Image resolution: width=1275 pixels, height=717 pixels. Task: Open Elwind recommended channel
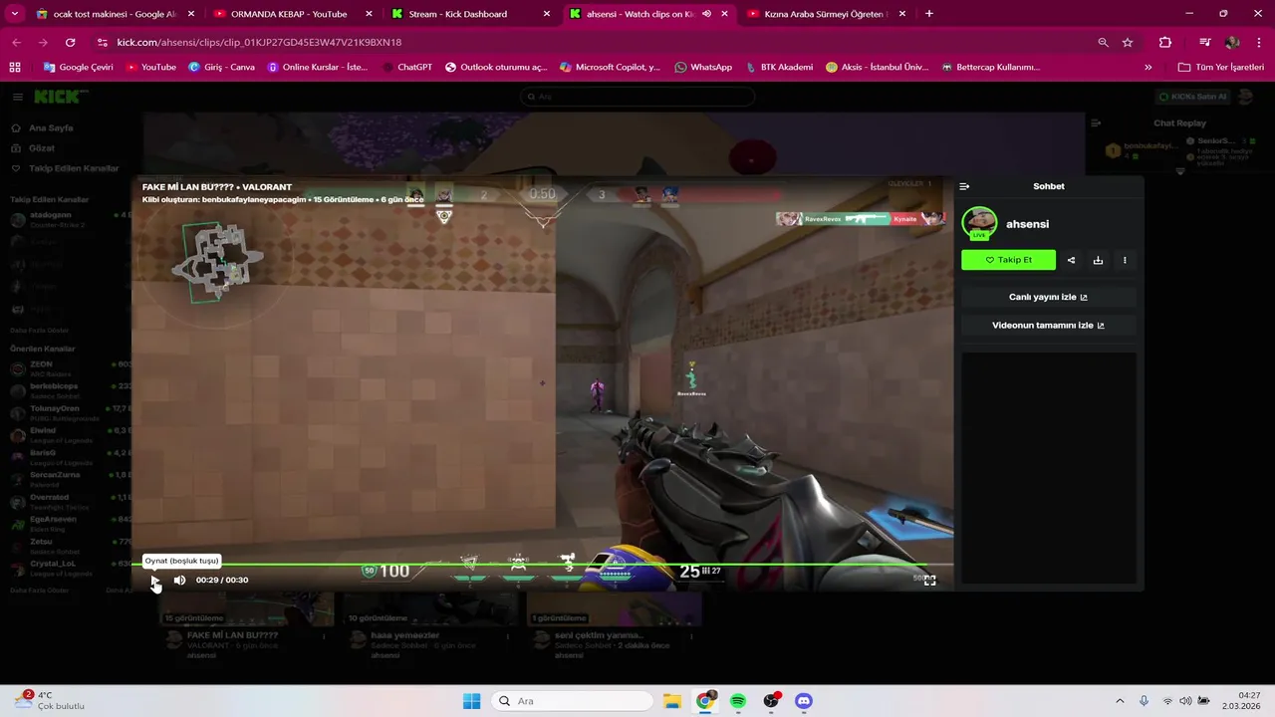pos(66,434)
